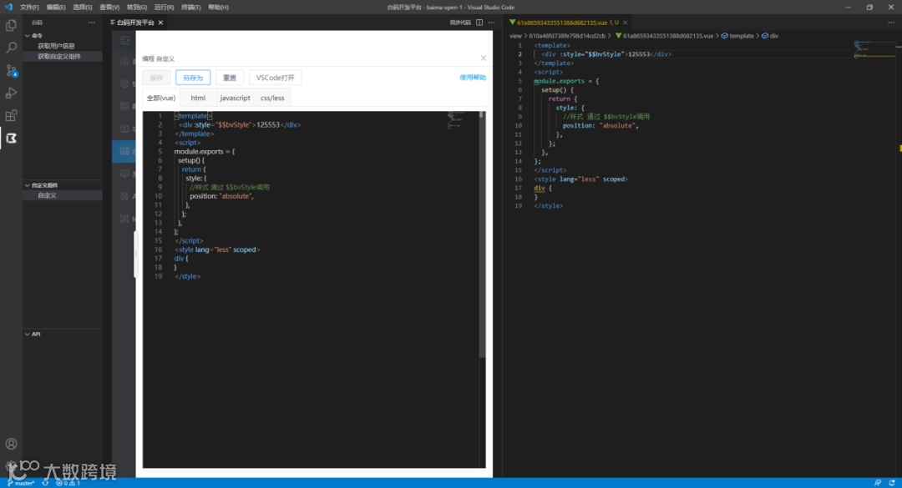Click the VSCode打开 button
The height and width of the screenshot is (488, 902).
point(275,78)
